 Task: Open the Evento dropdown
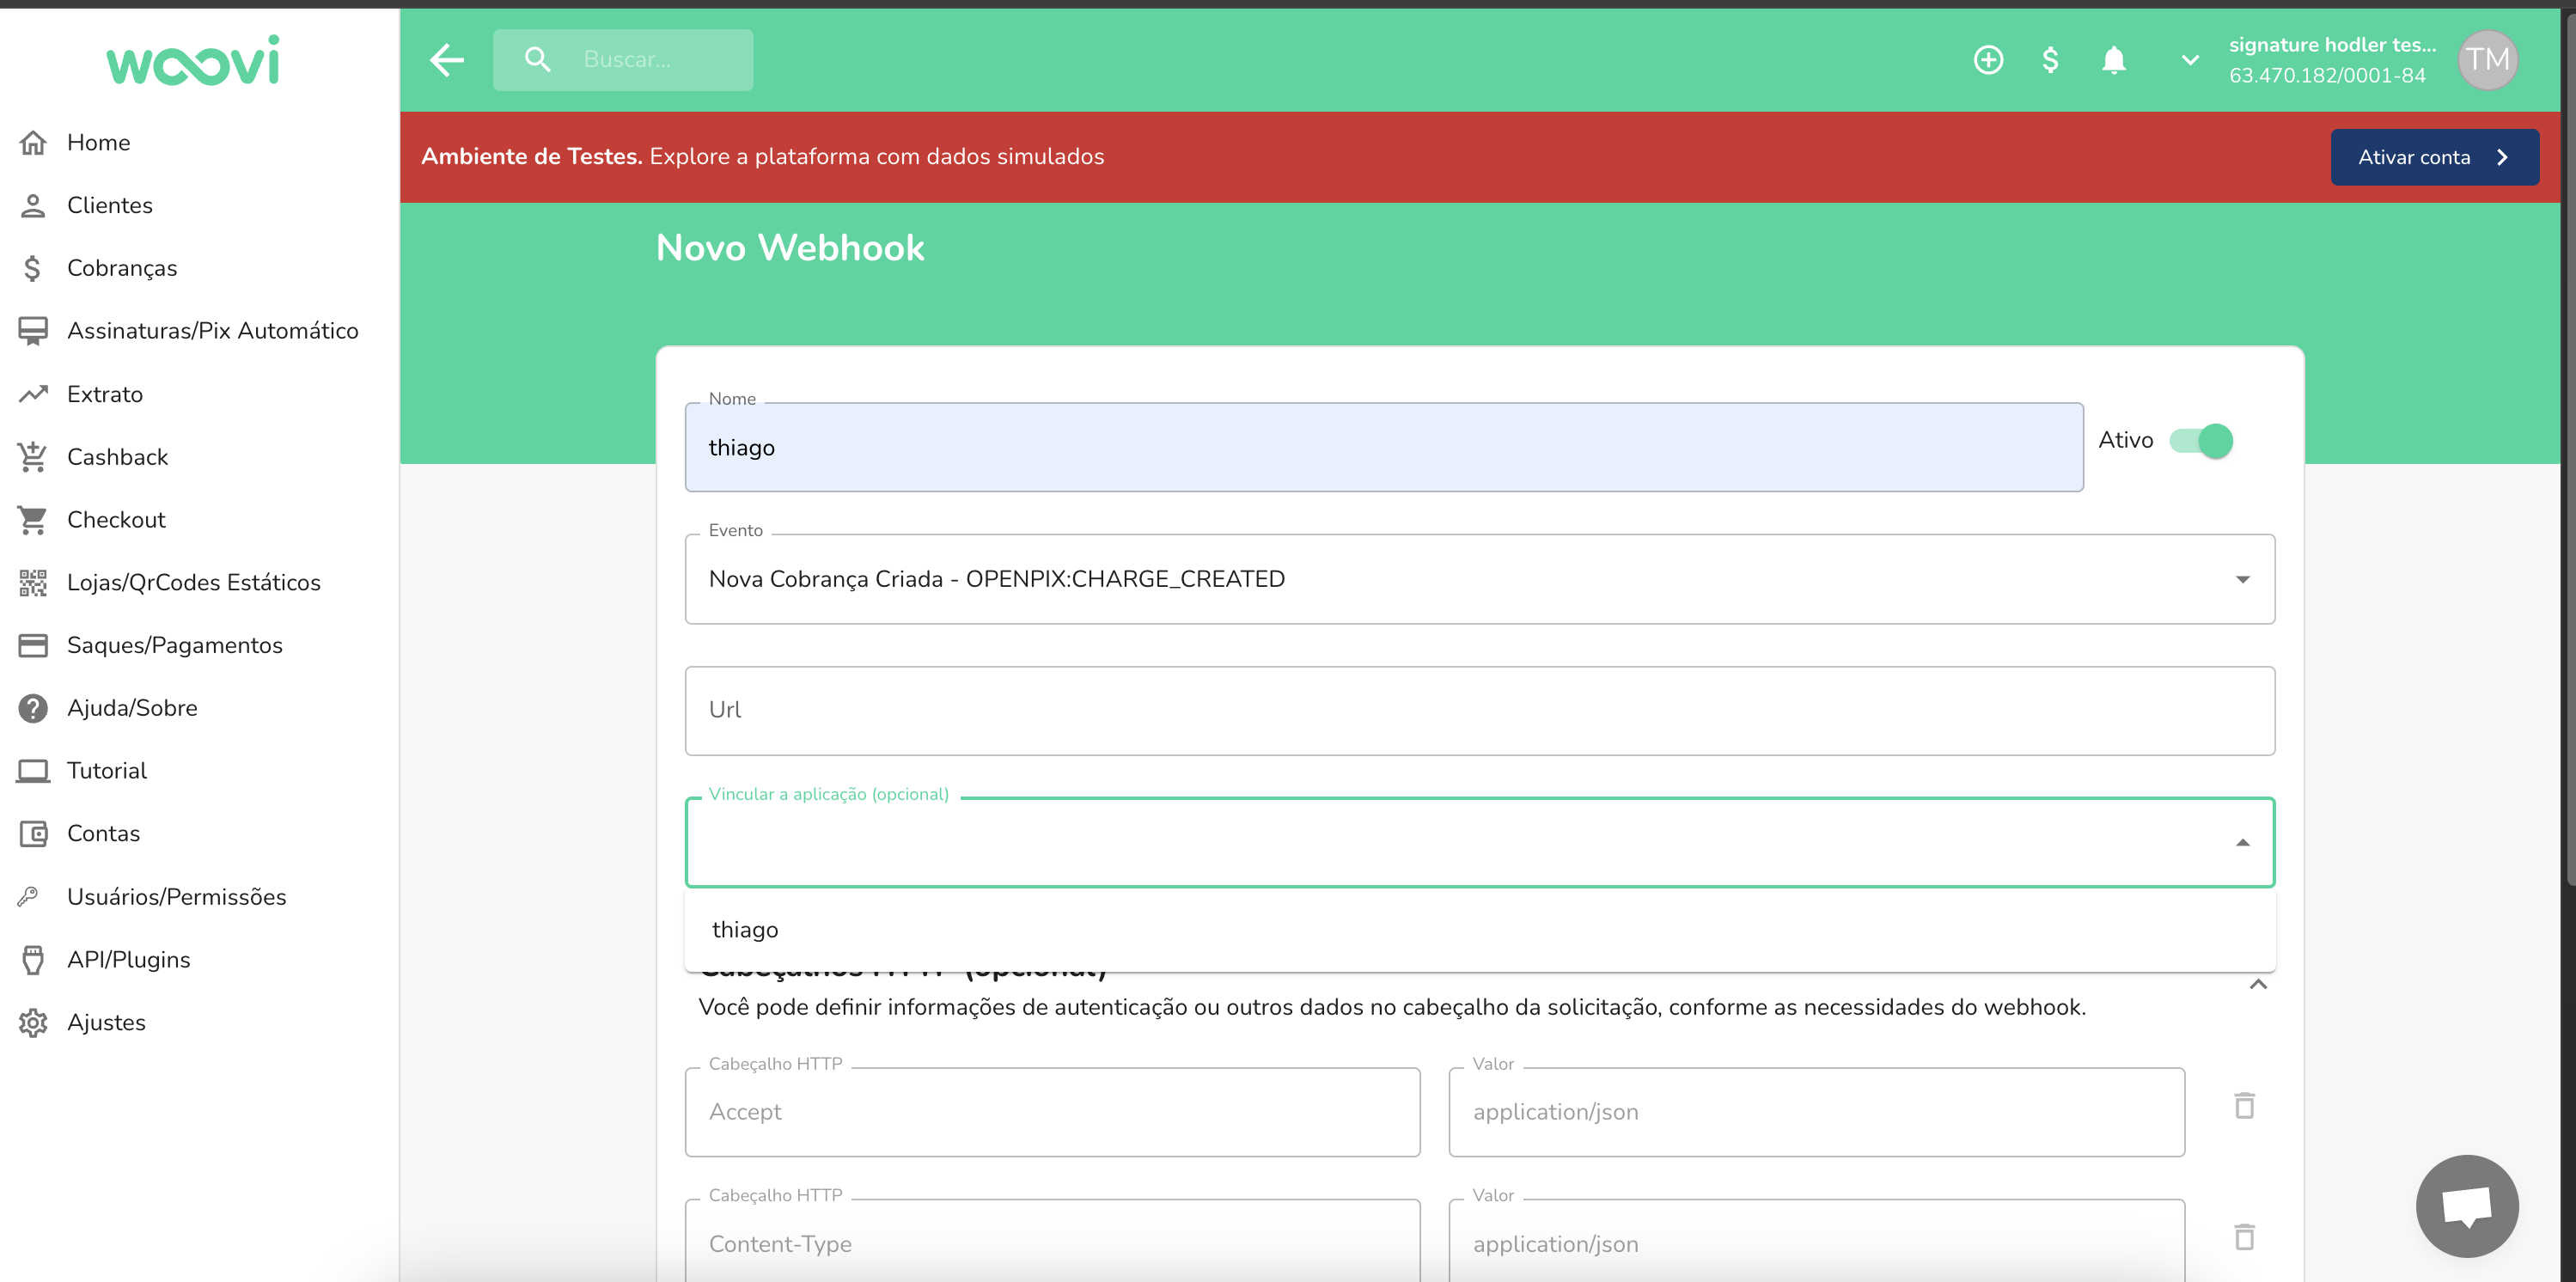(2243, 578)
